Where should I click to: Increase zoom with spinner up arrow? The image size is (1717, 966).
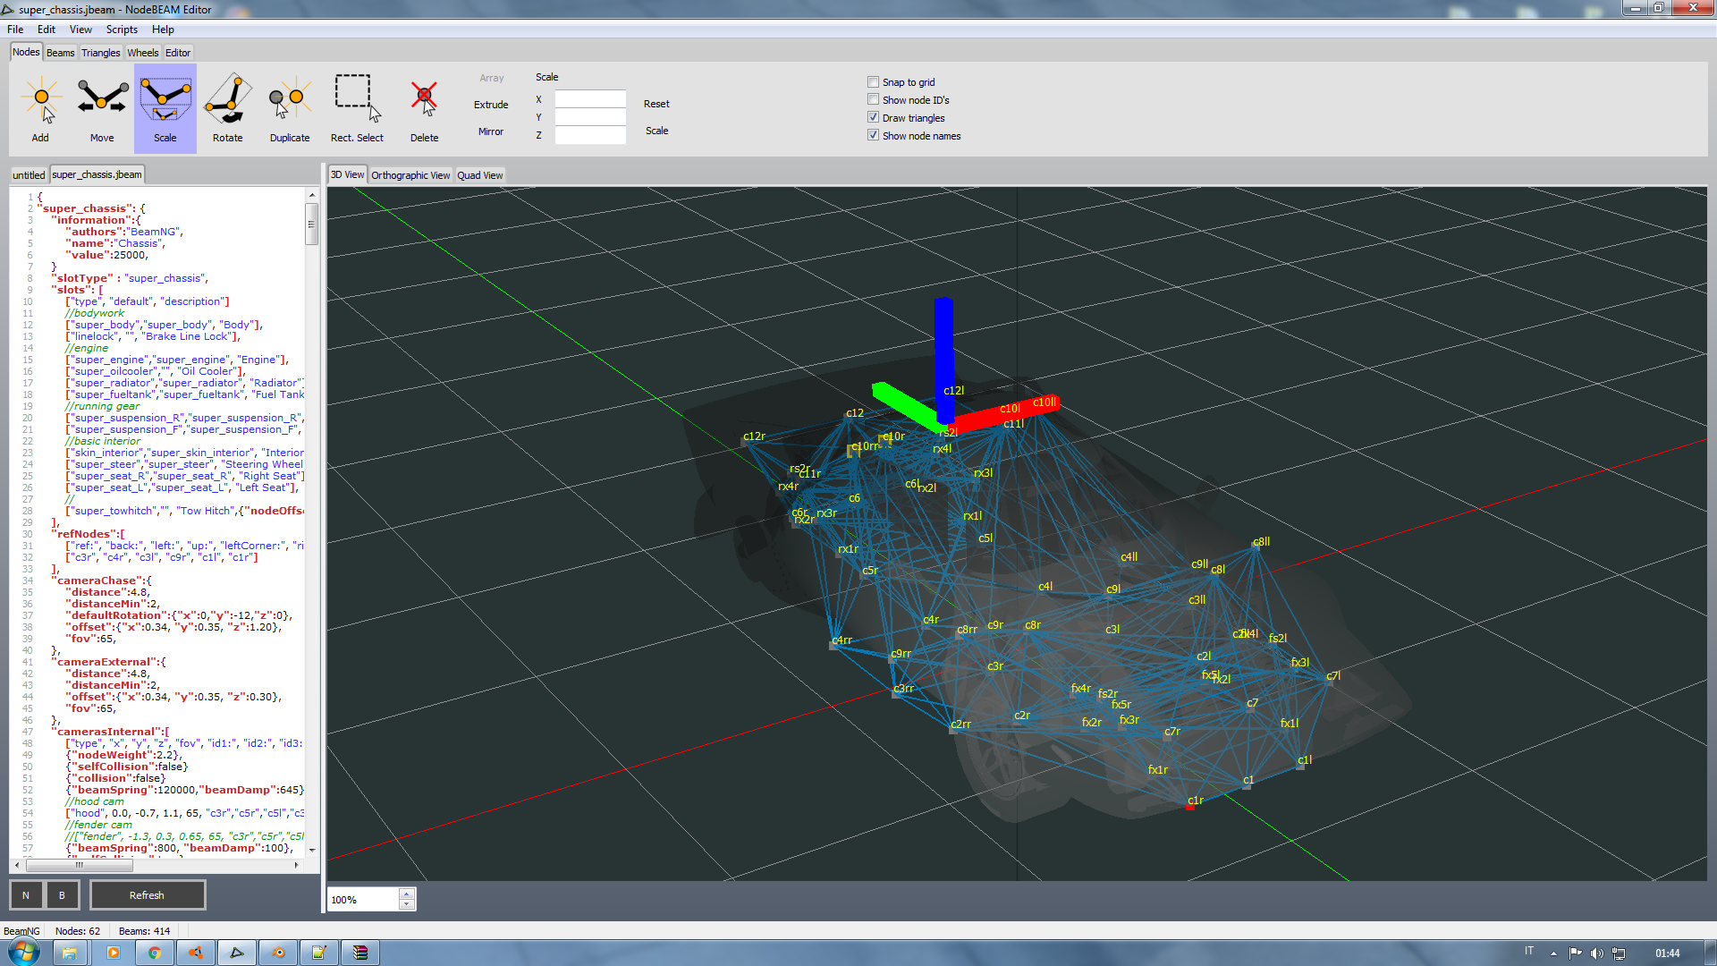tap(407, 894)
